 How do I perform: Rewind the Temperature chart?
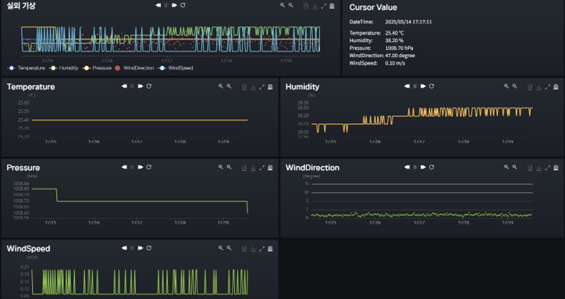tap(124, 86)
